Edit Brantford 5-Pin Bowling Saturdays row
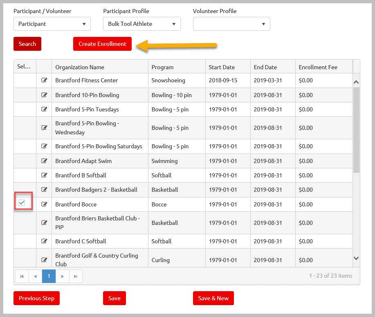Image resolution: width=375 pixels, height=317 pixels. pyautogui.click(x=44, y=146)
